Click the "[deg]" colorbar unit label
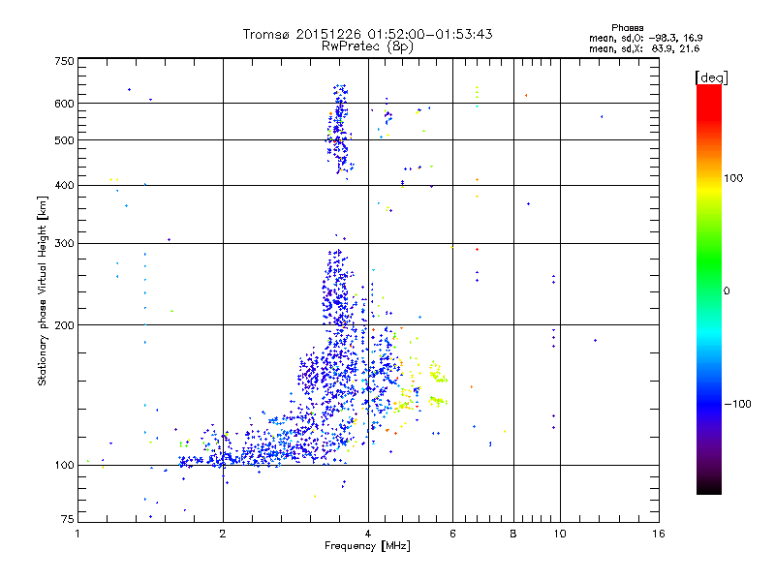The width and height of the screenshot is (775, 581). (x=711, y=77)
